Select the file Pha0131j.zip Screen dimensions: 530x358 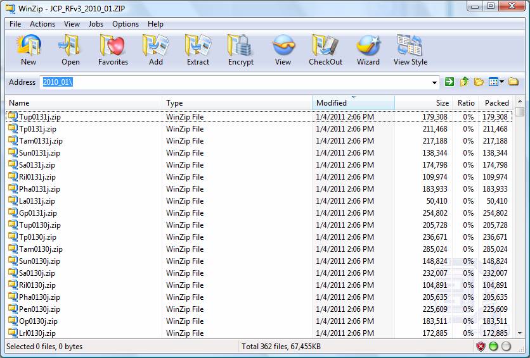tap(39, 188)
